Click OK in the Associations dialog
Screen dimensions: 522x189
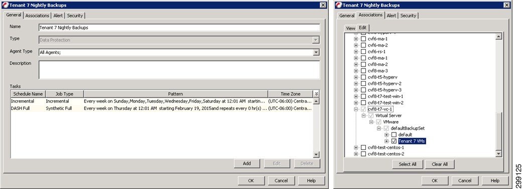[435, 180]
